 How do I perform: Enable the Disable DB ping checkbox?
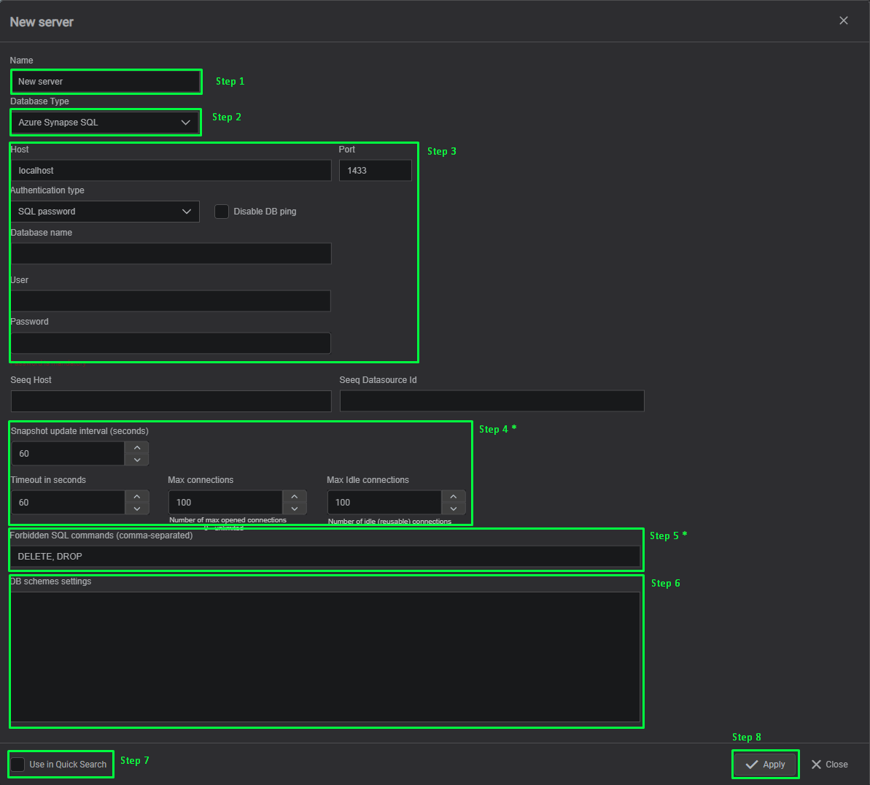point(222,212)
